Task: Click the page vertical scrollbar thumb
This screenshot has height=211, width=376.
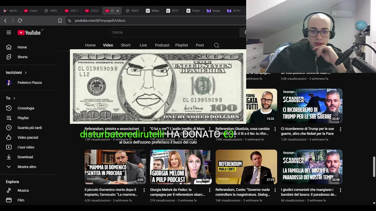Action: 374,166
